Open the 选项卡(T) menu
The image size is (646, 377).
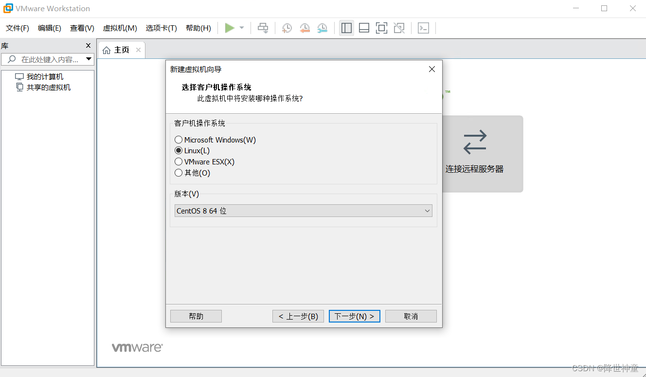pyautogui.click(x=161, y=28)
